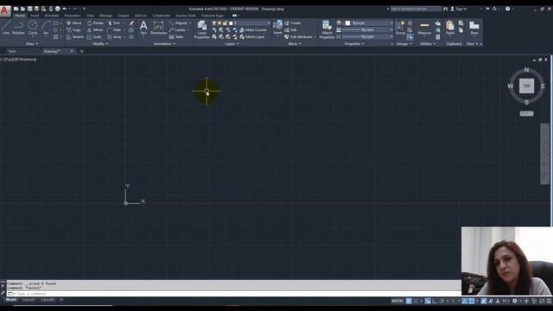Image resolution: width=553 pixels, height=311 pixels.
Task: Expand the Properties panel
Action: tap(354, 44)
